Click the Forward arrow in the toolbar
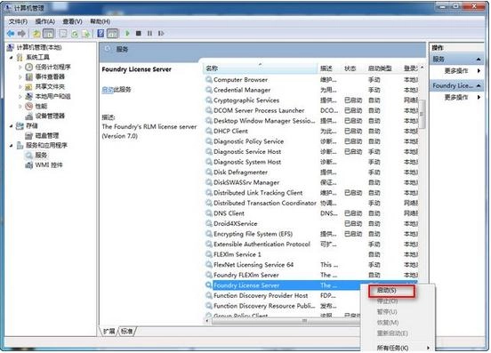Viewport: 491px width, 353px height. pos(21,33)
